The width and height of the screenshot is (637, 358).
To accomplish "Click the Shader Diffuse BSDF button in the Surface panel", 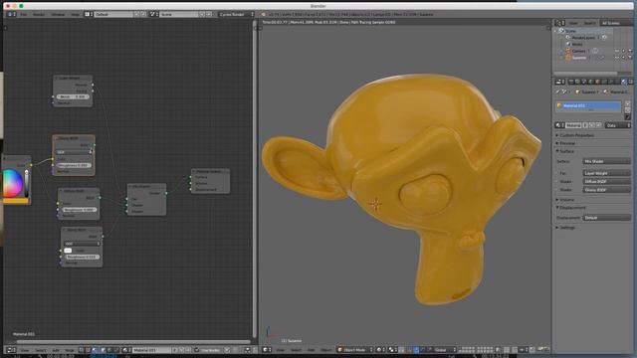I will 606,181.
